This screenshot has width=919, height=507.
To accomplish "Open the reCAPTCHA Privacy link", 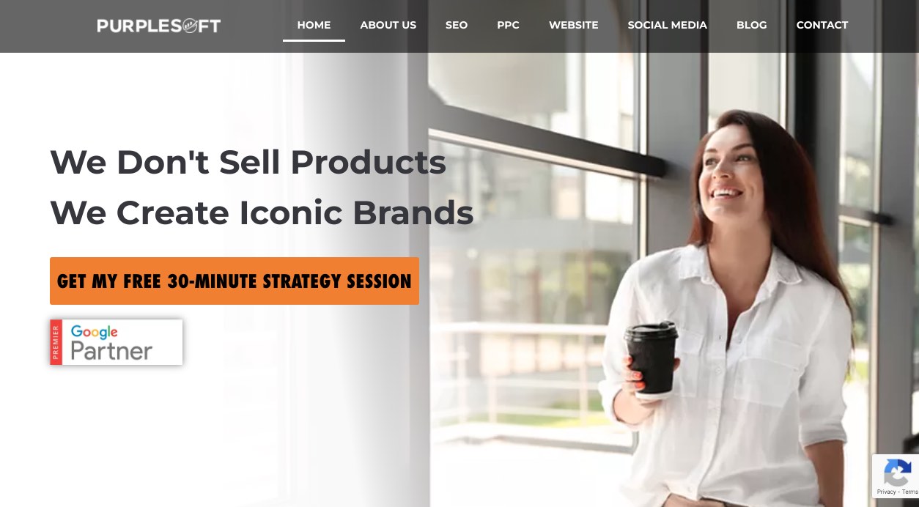I will coord(886,492).
